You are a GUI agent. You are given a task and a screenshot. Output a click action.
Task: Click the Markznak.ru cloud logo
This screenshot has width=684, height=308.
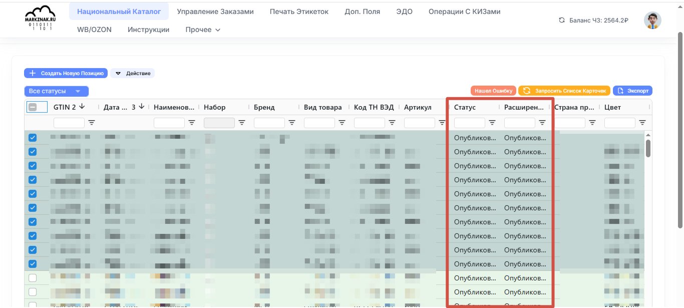pyautogui.click(x=40, y=19)
